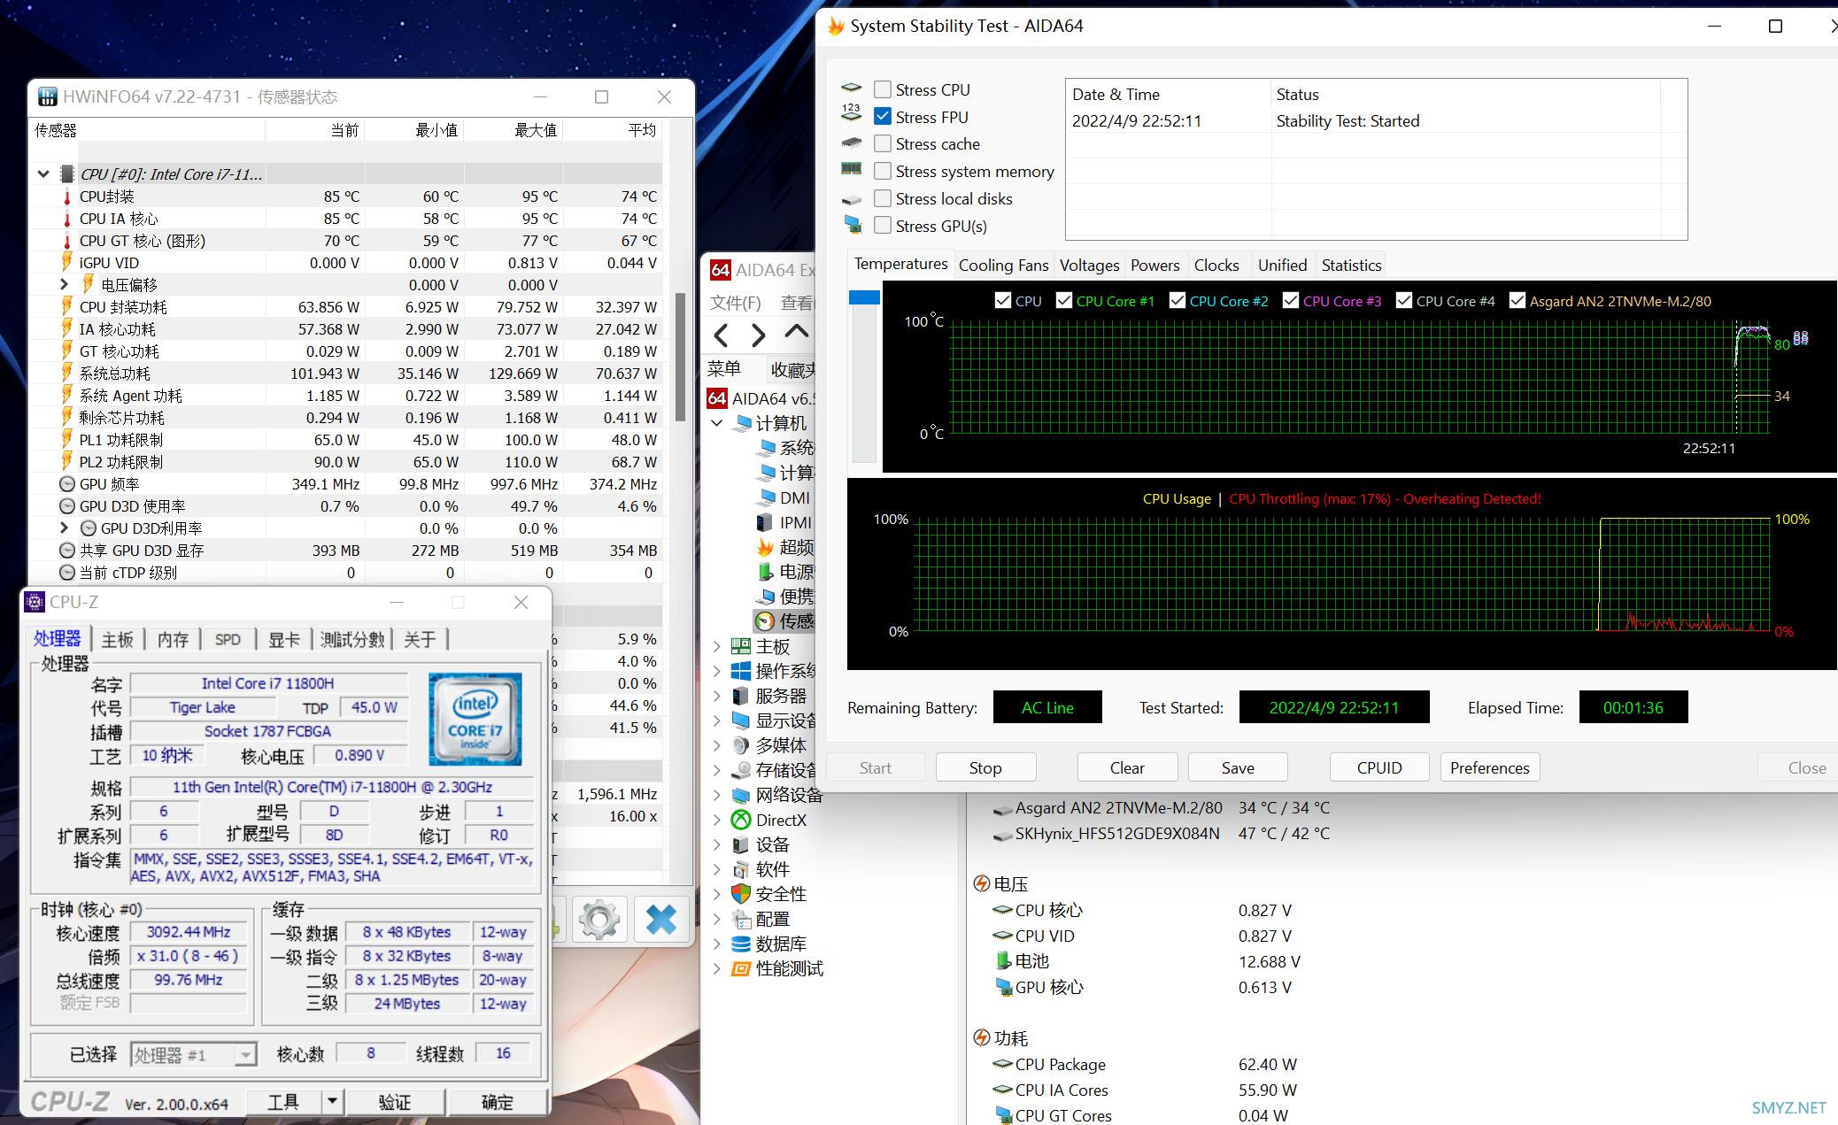The height and width of the screenshot is (1125, 1838).
Task: Enable Stress local disks checkbox
Action: click(883, 198)
